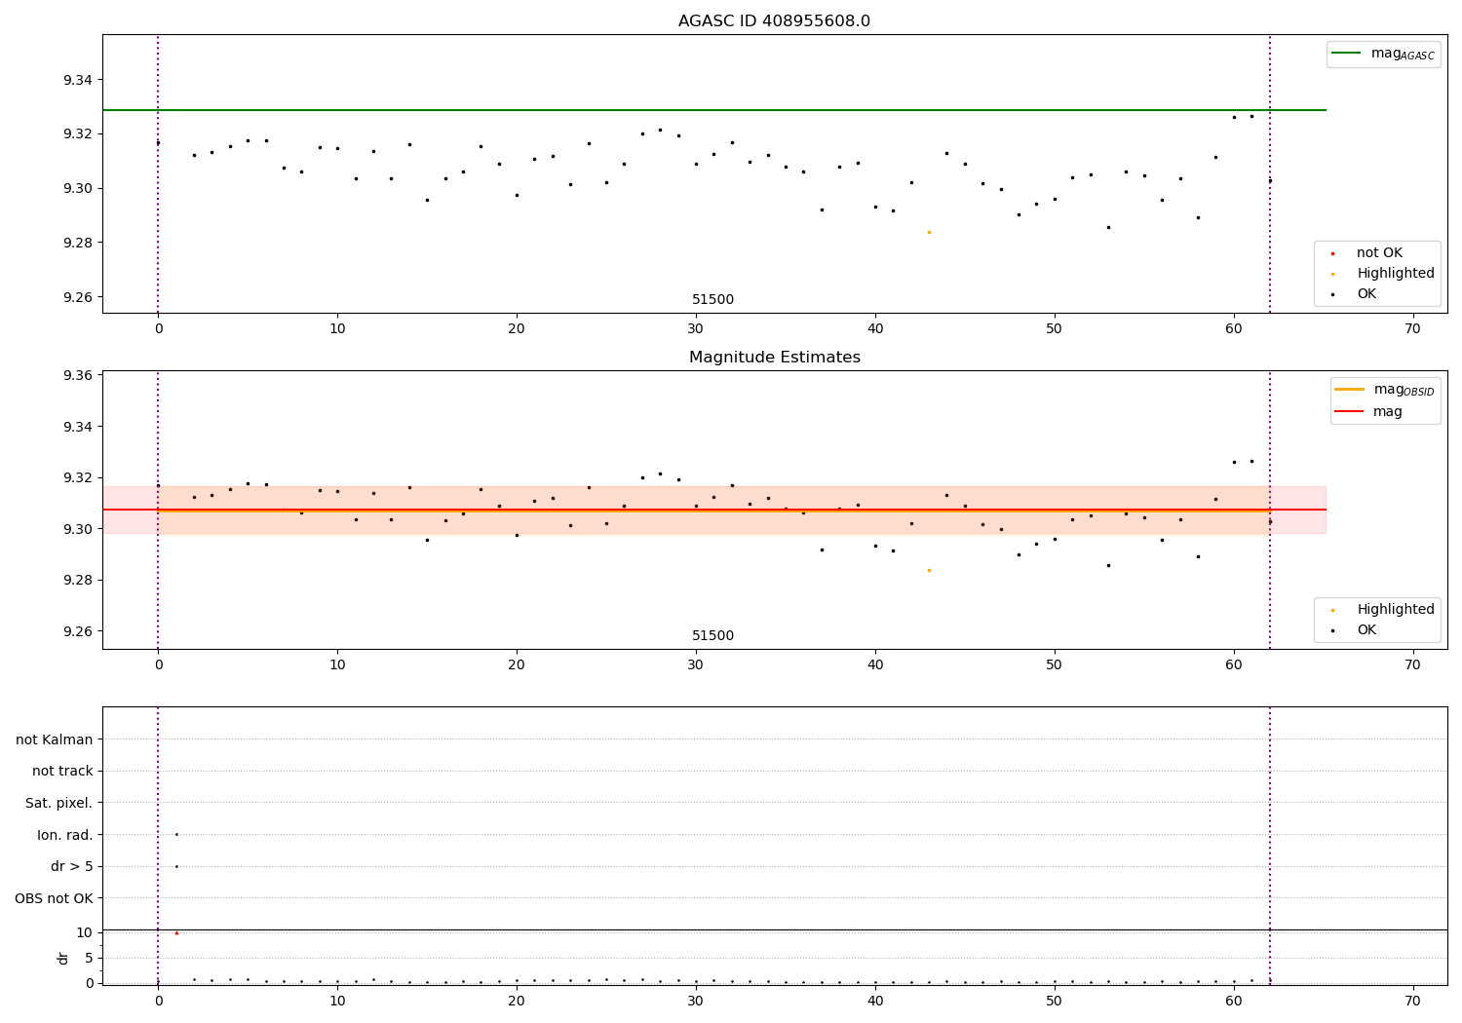Click the '50' x-tick below the Magnitude Estimates plot
1462x1023 pixels.
tap(1054, 664)
